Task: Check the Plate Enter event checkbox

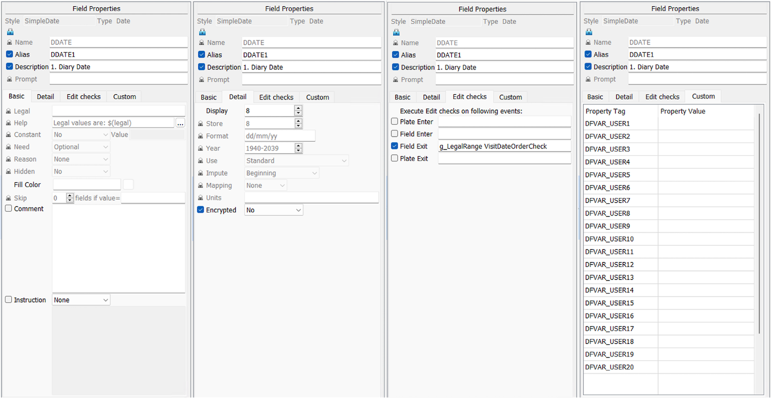Action: click(x=395, y=122)
